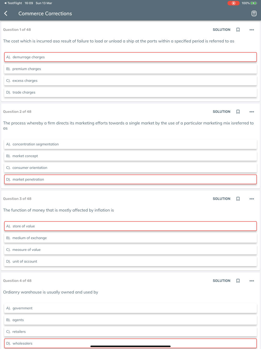Bookmark Question 3
261x349 pixels.
238,199
